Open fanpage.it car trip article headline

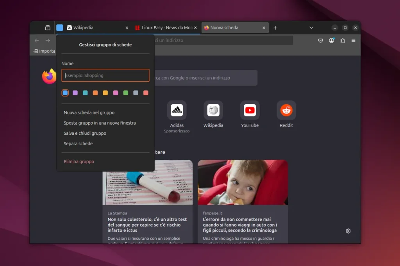240,225
